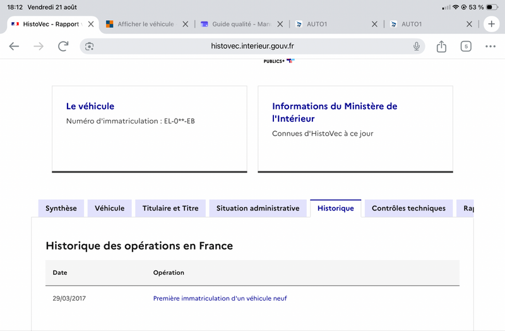Close the first AUTO1 tab

click(x=374, y=24)
